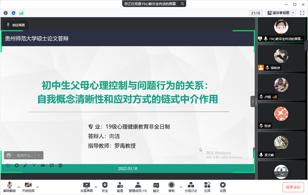Image resolution: width=308 pixels, height=195 pixels.
Task: Open the 应用 apps panel
Action: pyautogui.click(x=207, y=187)
